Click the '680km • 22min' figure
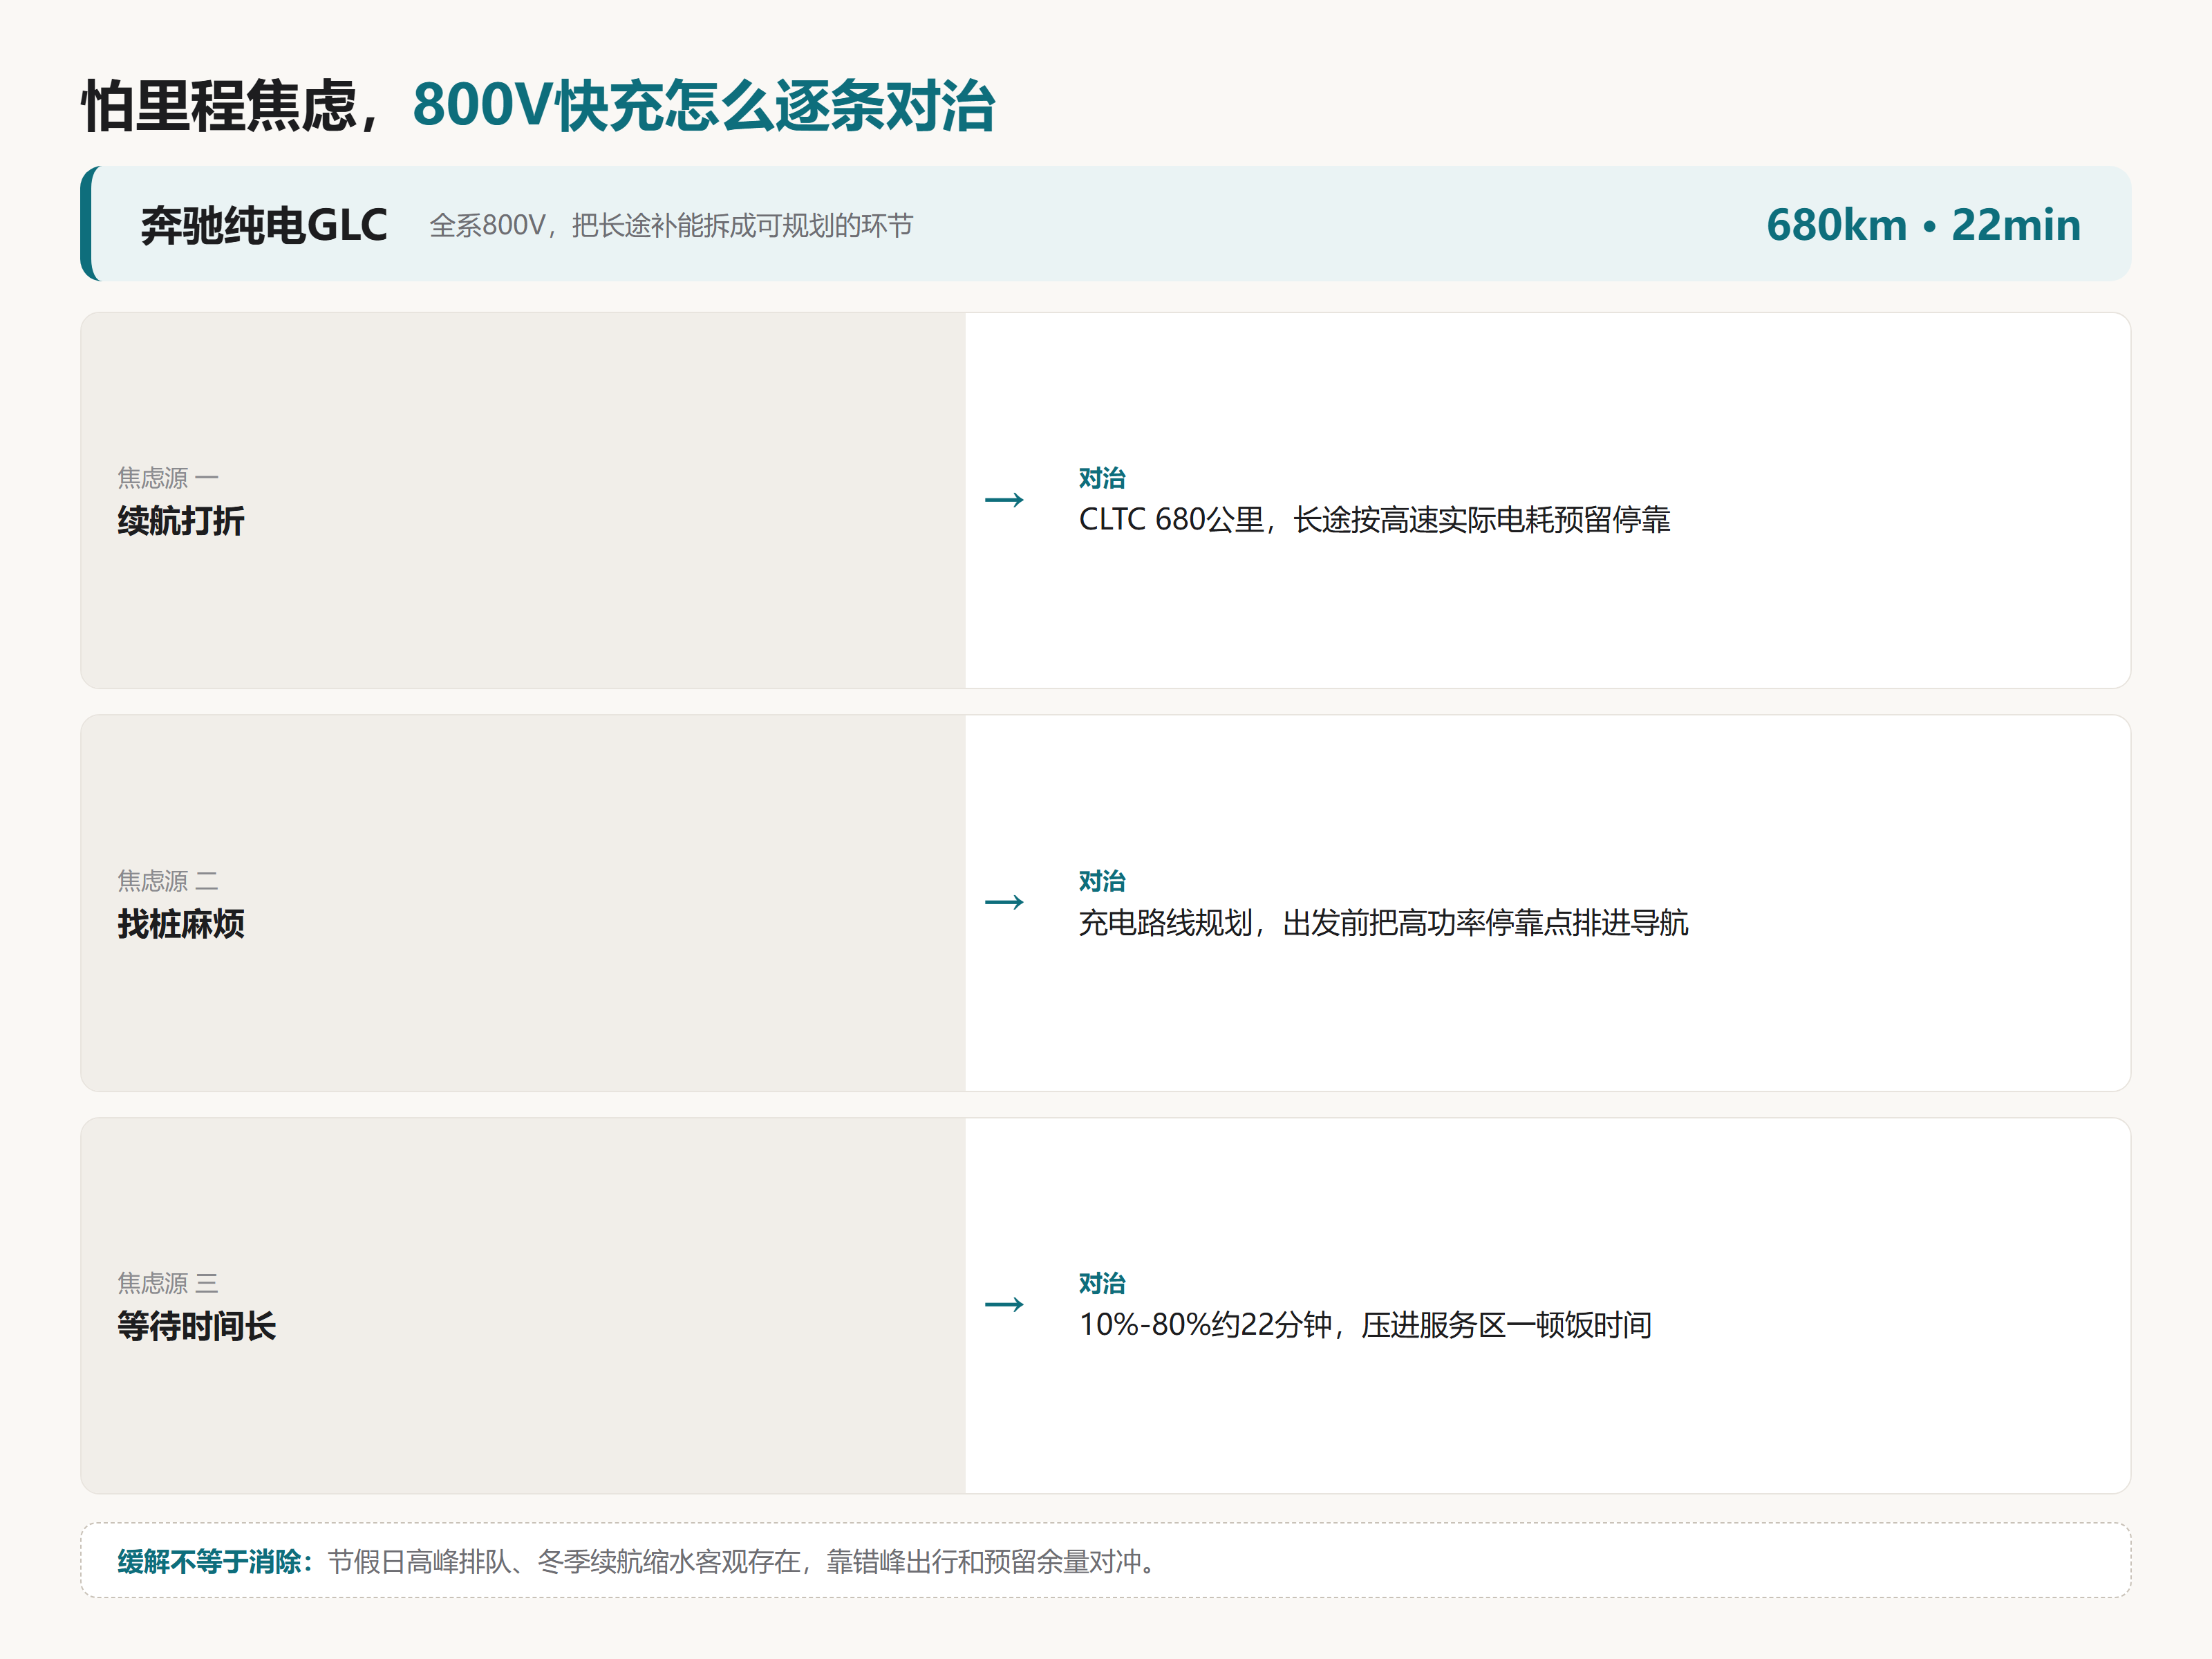The image size is (2212, 1659). tap(1923, 225)
